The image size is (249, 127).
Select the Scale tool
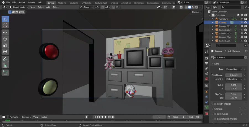coord(5,45)
